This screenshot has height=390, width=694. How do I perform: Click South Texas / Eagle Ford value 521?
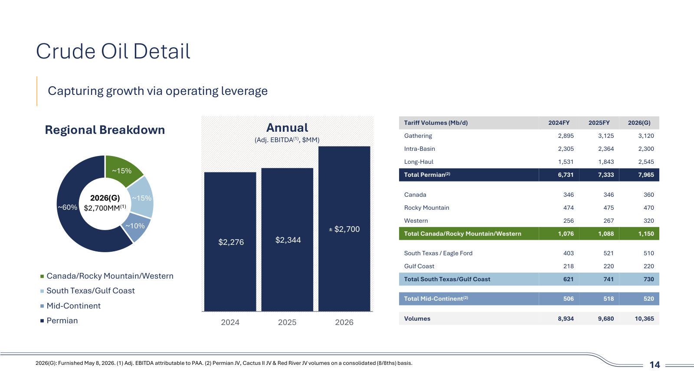(609, 253)
